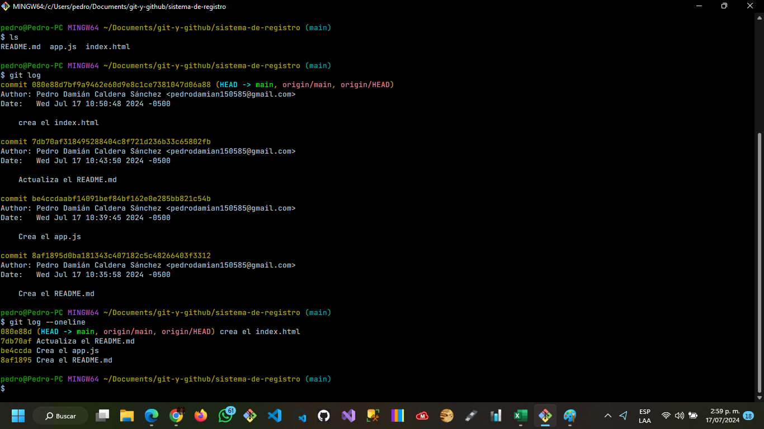Click README.md in the ls output
The width and height of the screenshot is (764, 429).
[21, 47]
